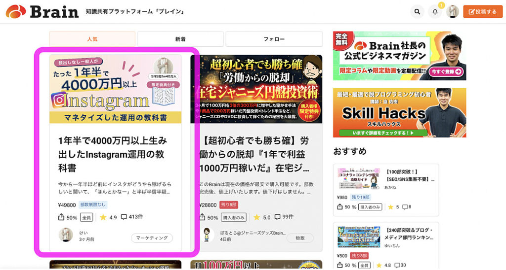The height and width of the screenshot is (270, 506).
Task: Open the user profile avatar in header
Action: coord(453,12)
